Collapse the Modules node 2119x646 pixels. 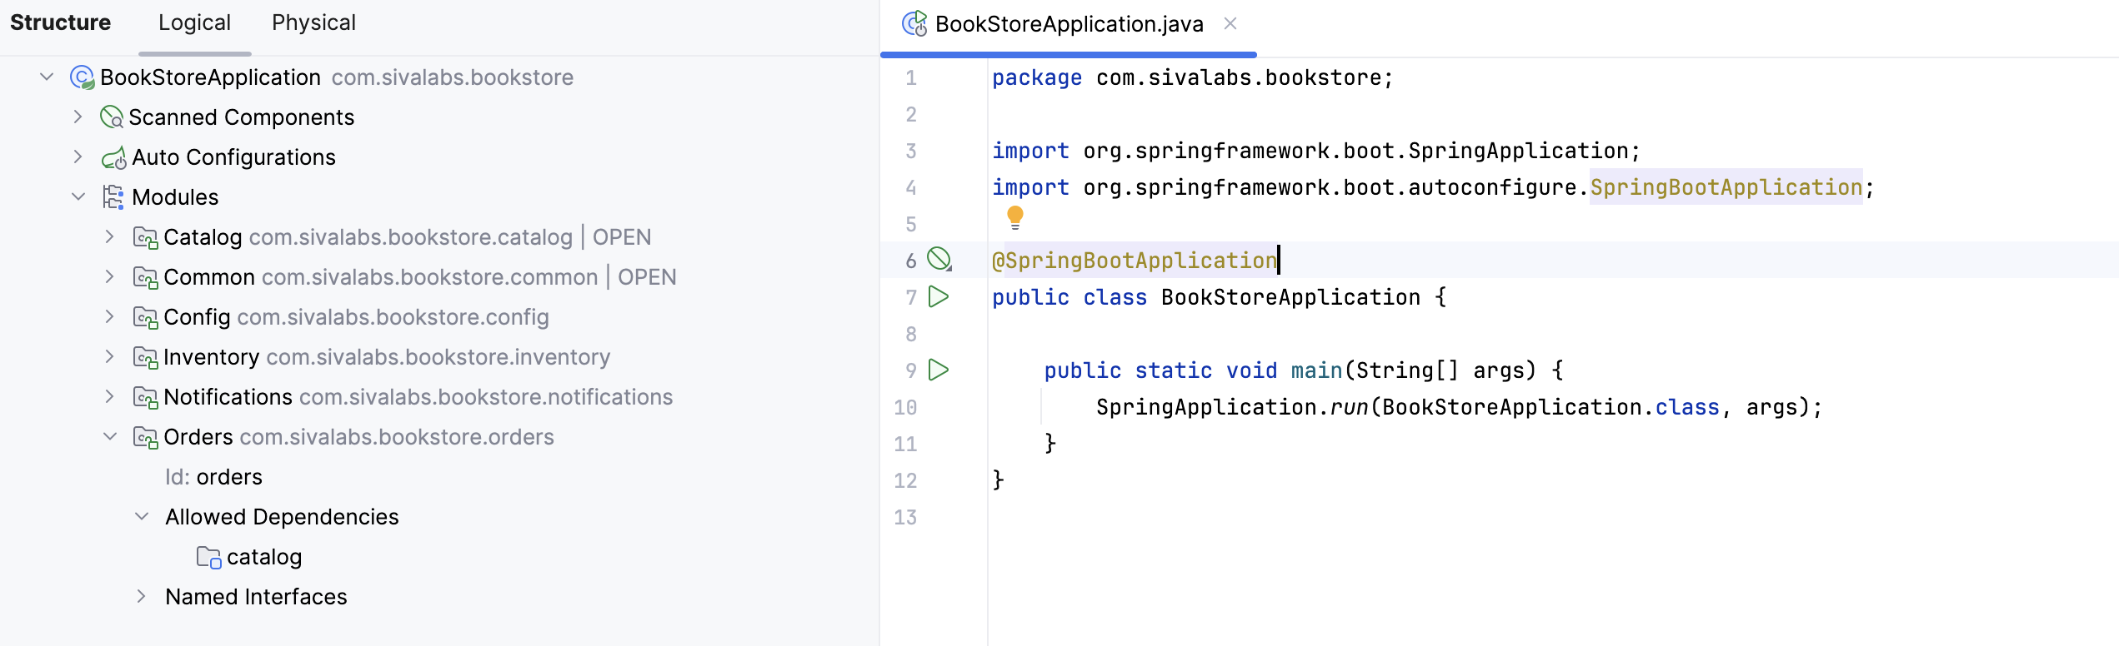click(78, 197)
